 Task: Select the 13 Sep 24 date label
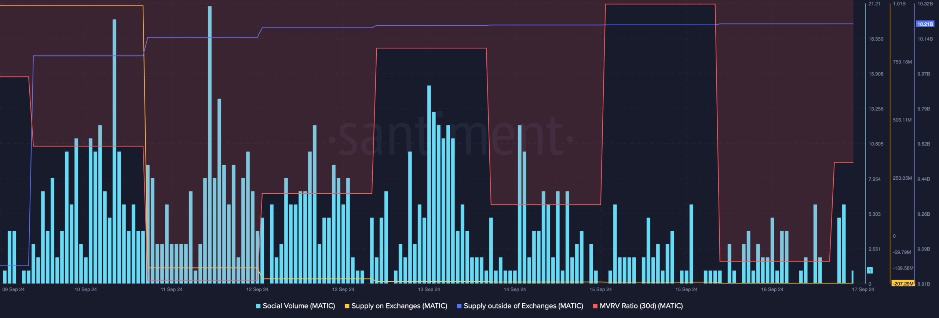[429, 289]
